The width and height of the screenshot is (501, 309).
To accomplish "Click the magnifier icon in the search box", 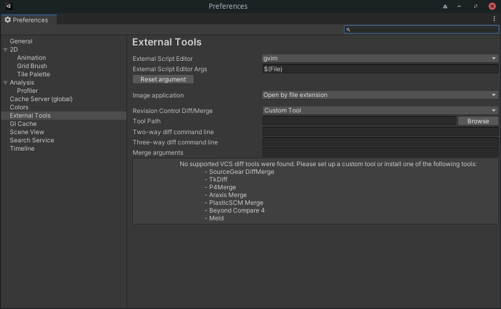I will (x=349, y=30).
